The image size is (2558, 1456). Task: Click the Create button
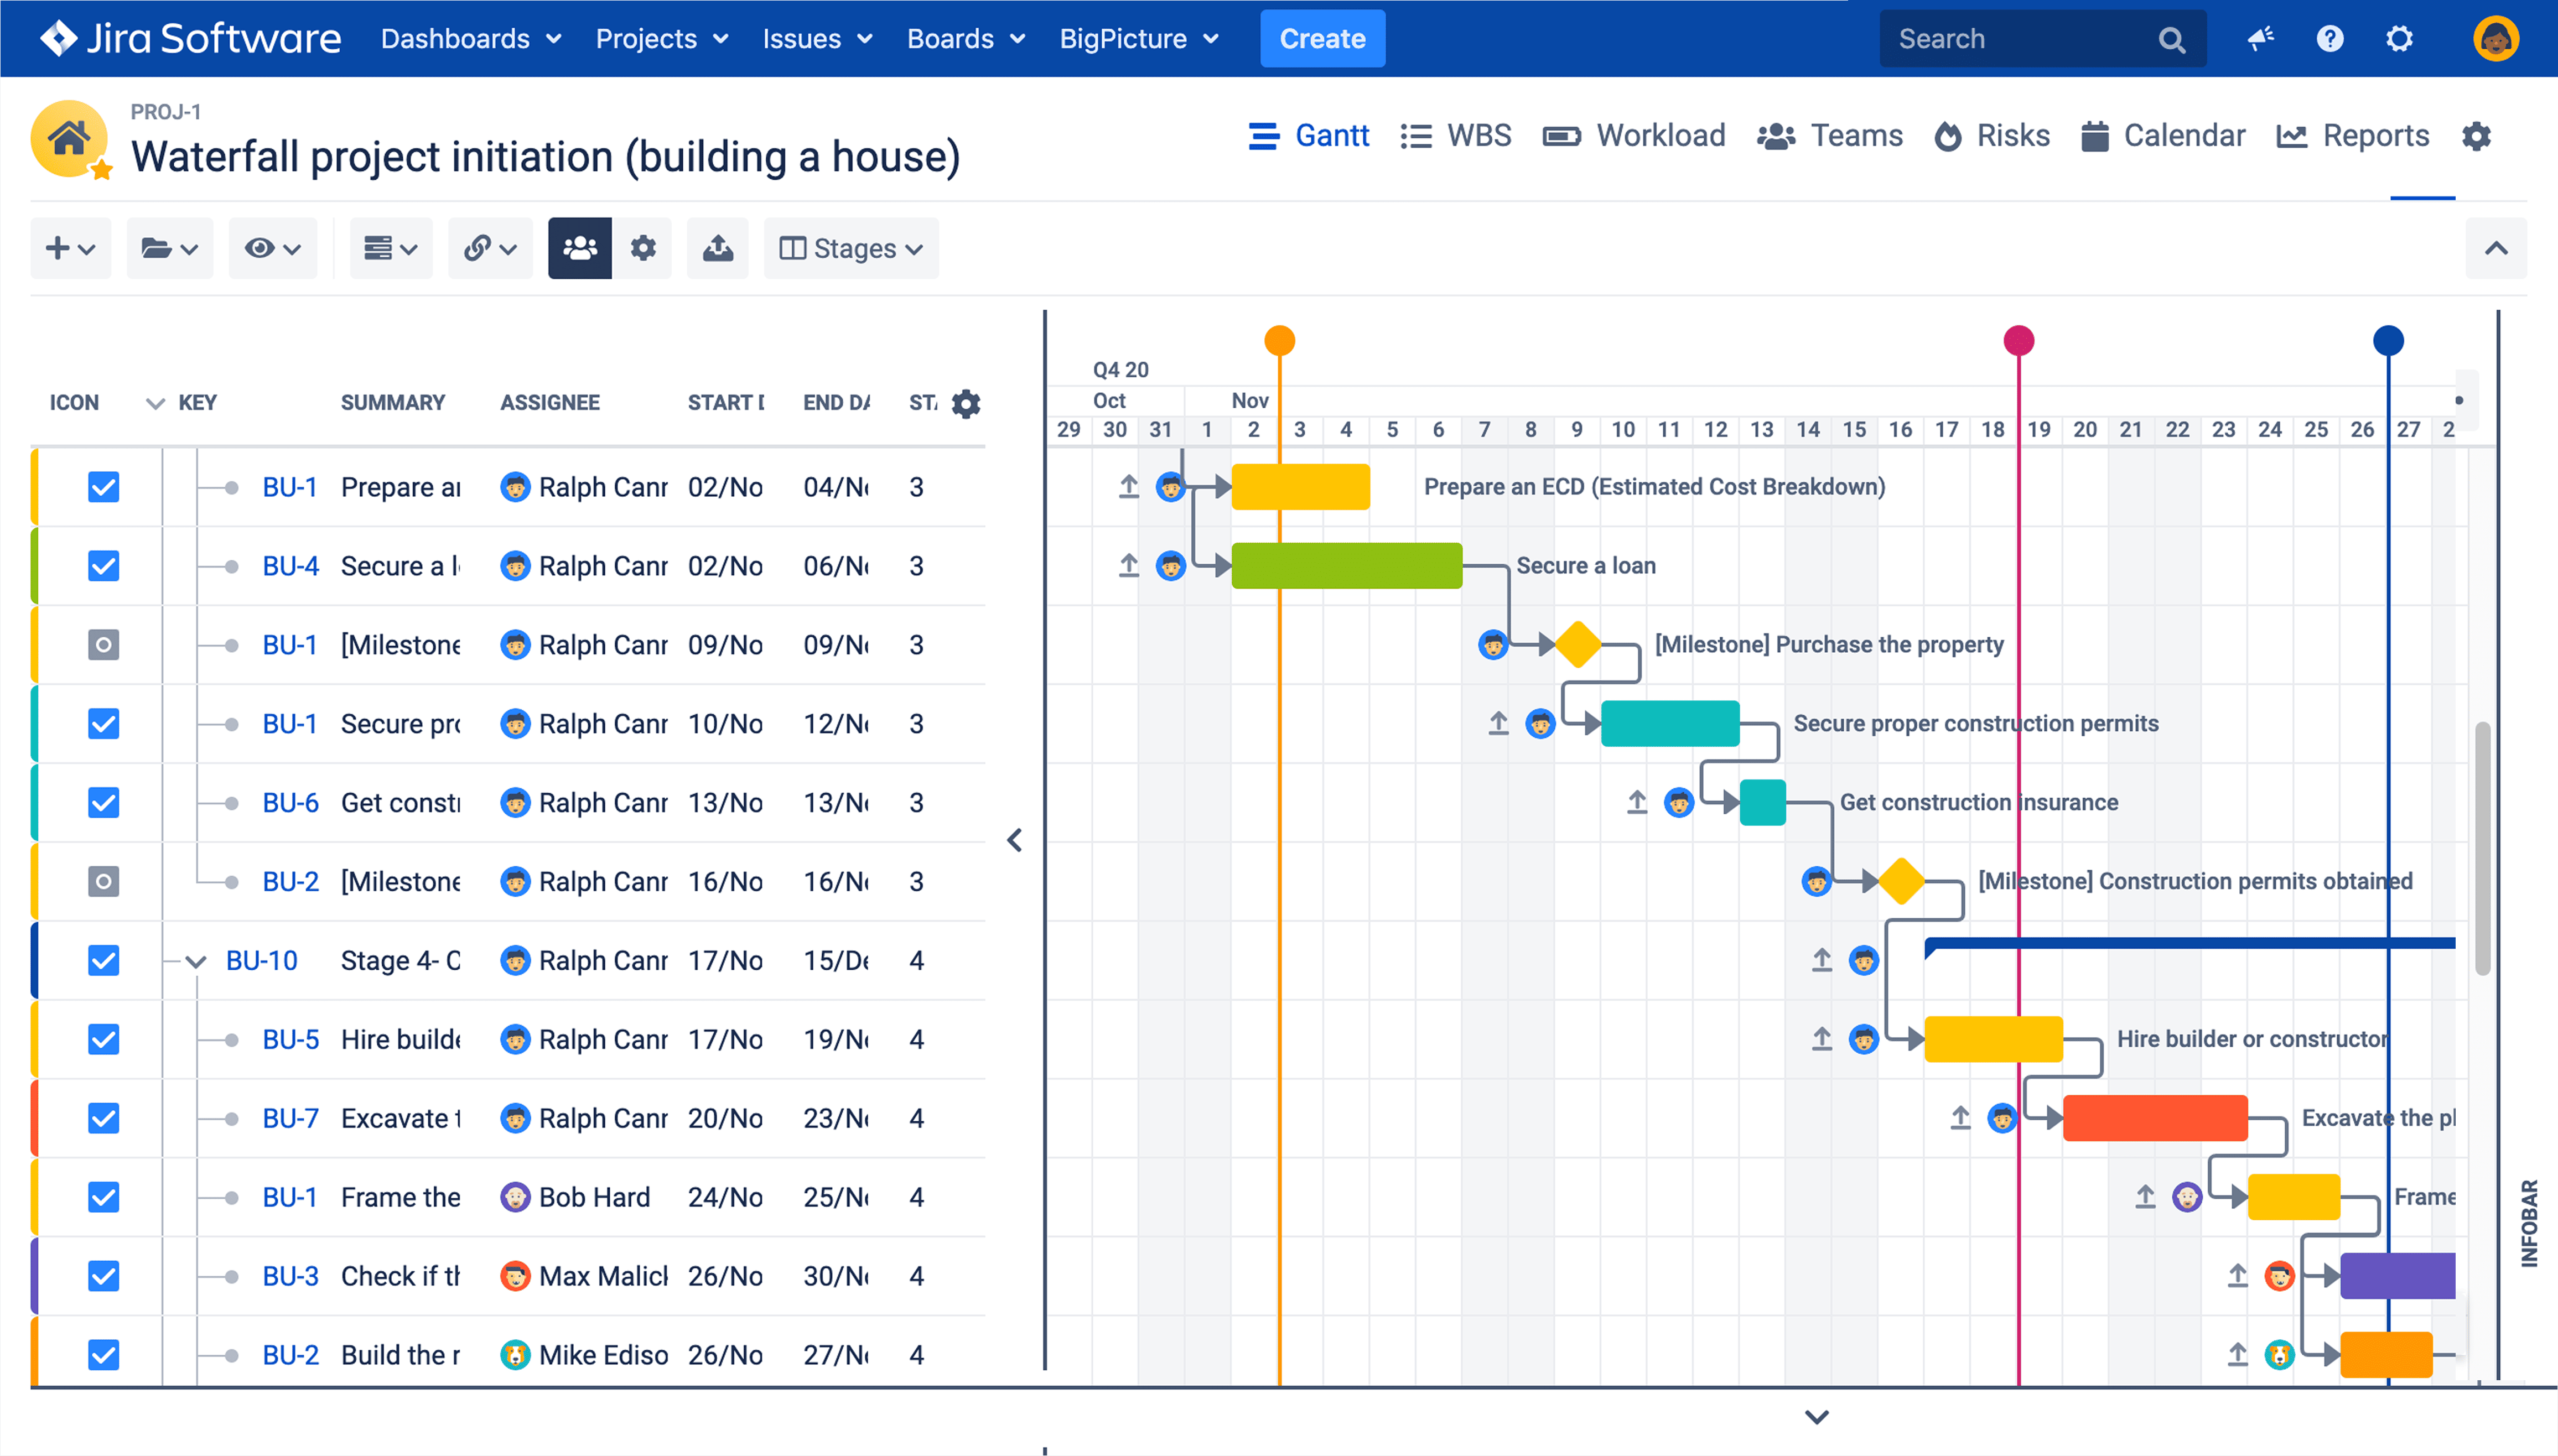[x=1322, y=39]
